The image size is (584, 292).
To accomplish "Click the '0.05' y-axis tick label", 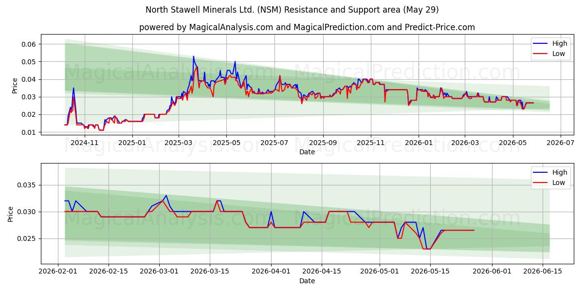I will point(29,62).
